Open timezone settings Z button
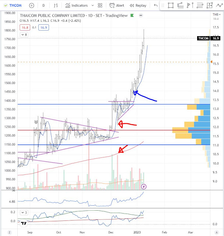 pos(9,232)
